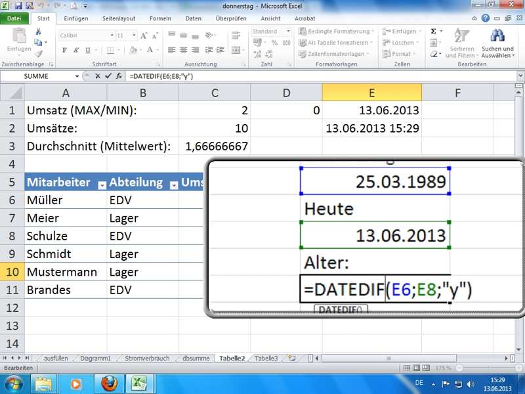Switch to the Einfügen ribbon tab

pos(76,18)
